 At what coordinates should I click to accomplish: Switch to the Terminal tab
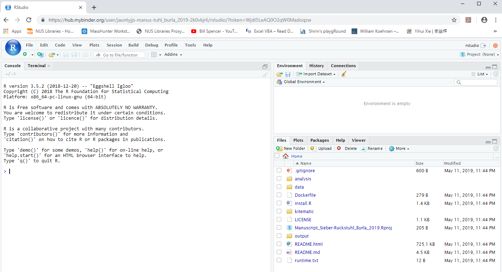(36, 66)
